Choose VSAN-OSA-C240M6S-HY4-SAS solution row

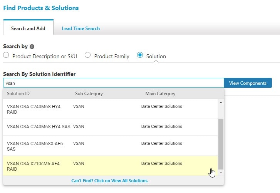(x=111, y=127)
